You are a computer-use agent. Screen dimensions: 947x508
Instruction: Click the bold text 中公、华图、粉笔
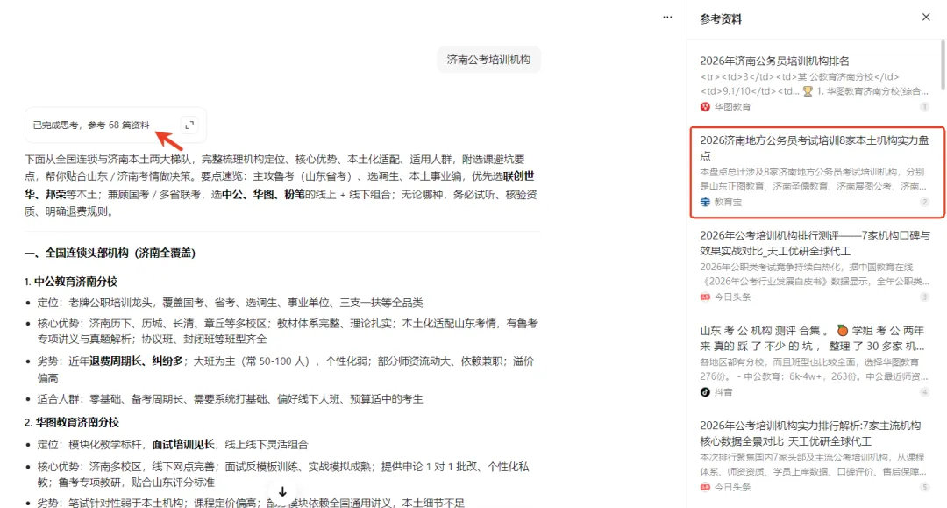point(263,195)
